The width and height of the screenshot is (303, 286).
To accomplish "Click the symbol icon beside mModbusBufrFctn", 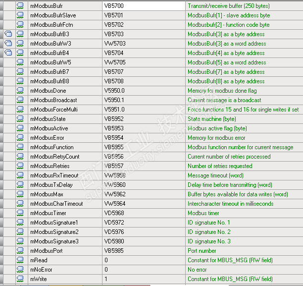I will [x=20, y=25].
